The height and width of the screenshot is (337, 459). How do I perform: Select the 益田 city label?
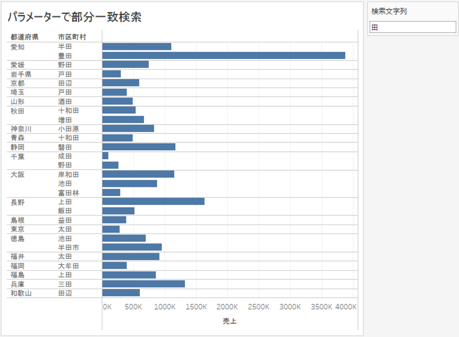point(65,220)
